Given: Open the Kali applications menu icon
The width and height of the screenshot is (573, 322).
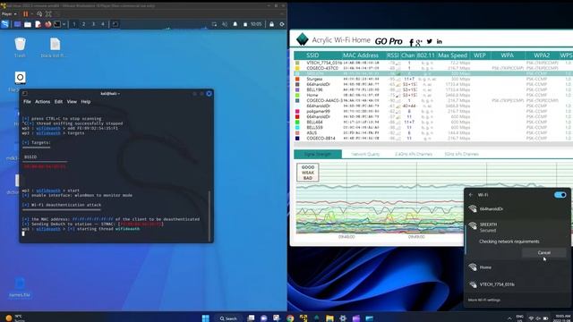Looking at the screenshot, I should 5,24.
